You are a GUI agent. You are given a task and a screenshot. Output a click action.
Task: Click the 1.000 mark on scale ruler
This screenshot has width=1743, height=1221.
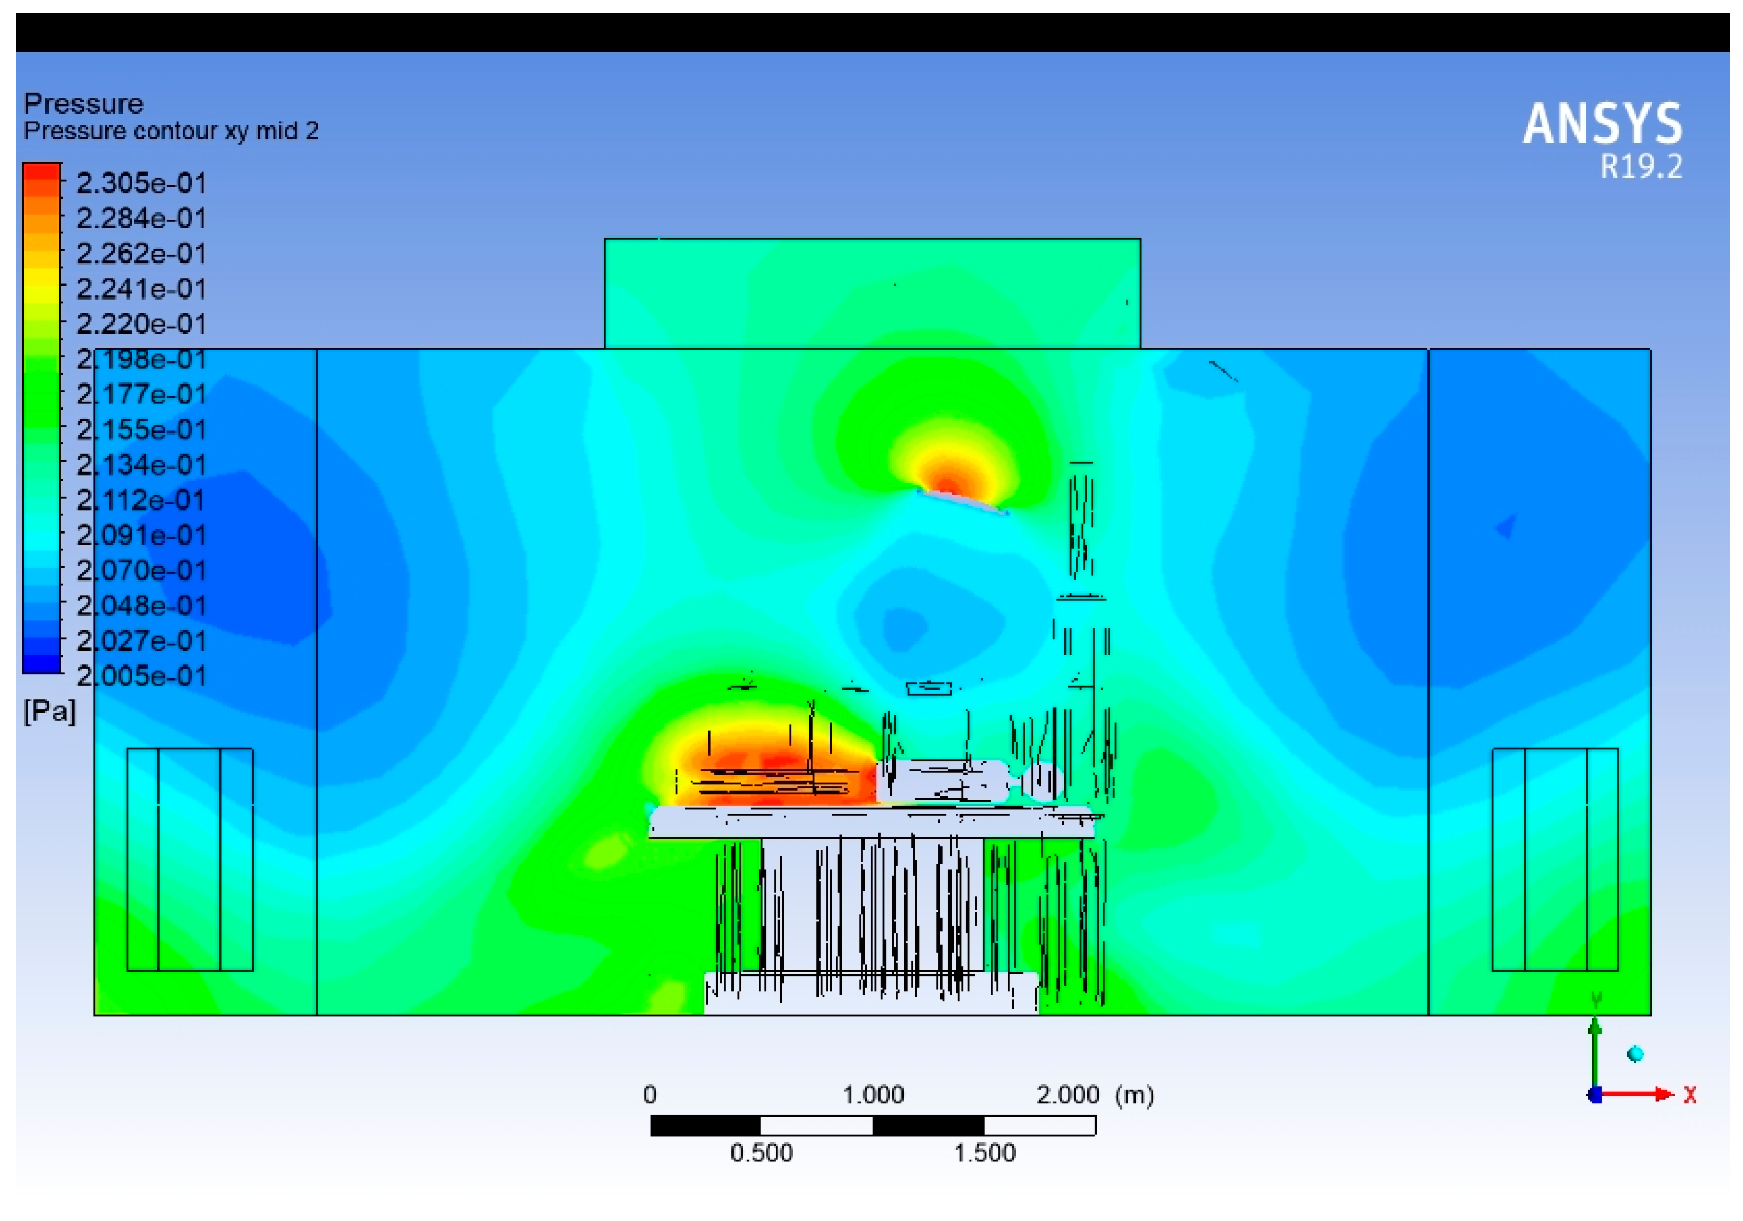[x=873, y=1094]
